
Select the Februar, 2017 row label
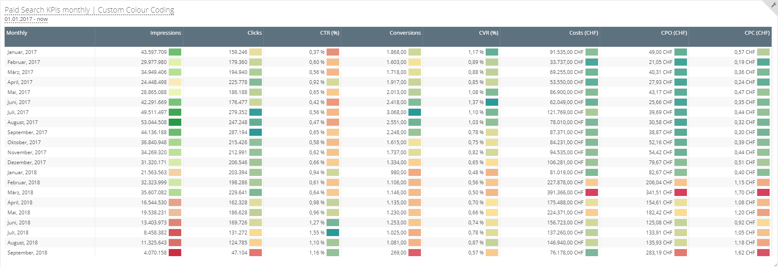tap(24, 62)
